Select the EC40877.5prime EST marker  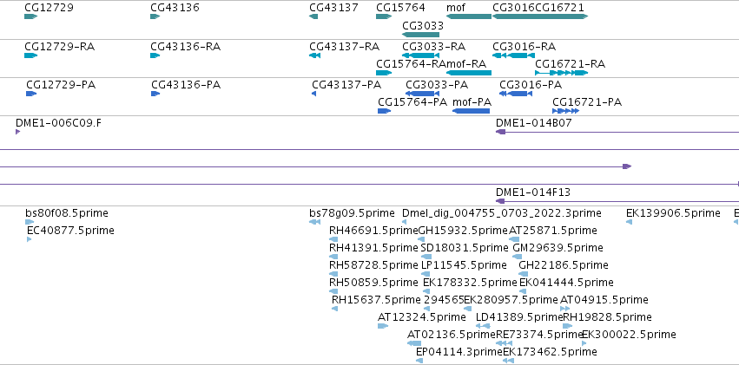(30, 239)
